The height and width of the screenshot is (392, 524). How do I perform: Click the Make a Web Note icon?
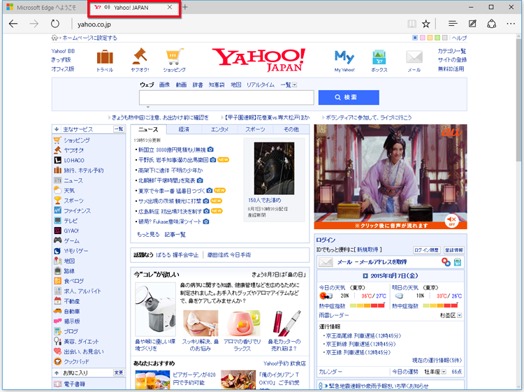[x=472, y=24]
